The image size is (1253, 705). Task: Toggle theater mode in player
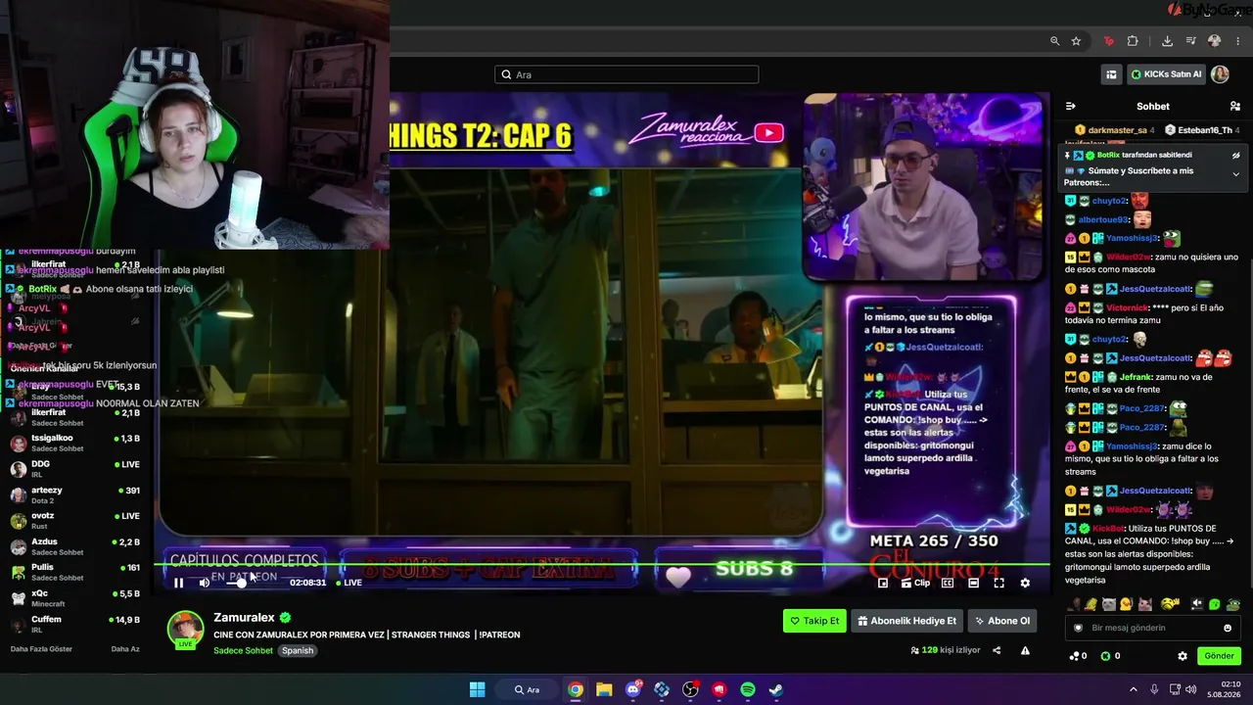tap(973, 583)
